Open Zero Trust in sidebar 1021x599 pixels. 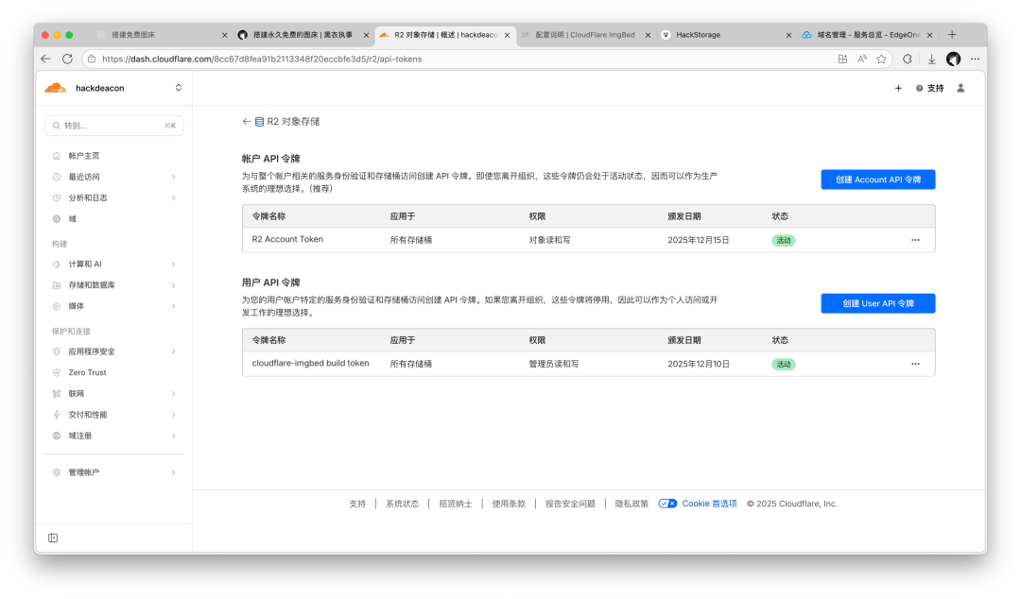[x=87, y=372]
